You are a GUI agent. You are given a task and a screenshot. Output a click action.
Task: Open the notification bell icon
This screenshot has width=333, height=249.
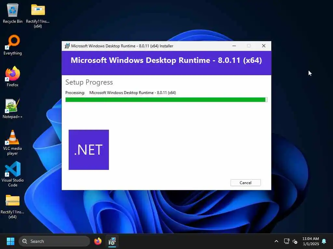[324, 241]
